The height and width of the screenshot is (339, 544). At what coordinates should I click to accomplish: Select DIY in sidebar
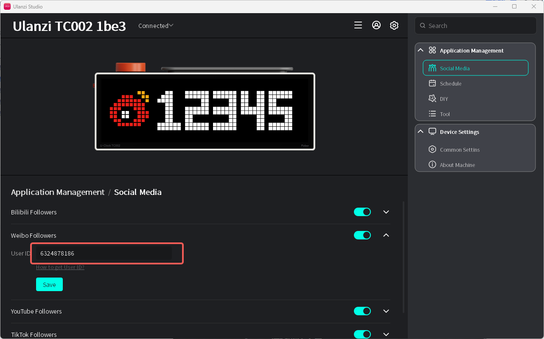(476, 99)
